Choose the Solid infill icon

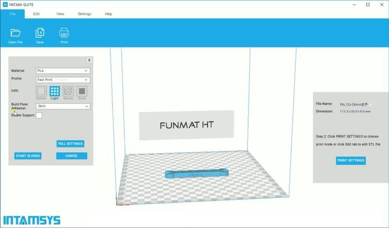point(82,91)
